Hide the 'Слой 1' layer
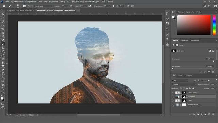 point(173,101)
